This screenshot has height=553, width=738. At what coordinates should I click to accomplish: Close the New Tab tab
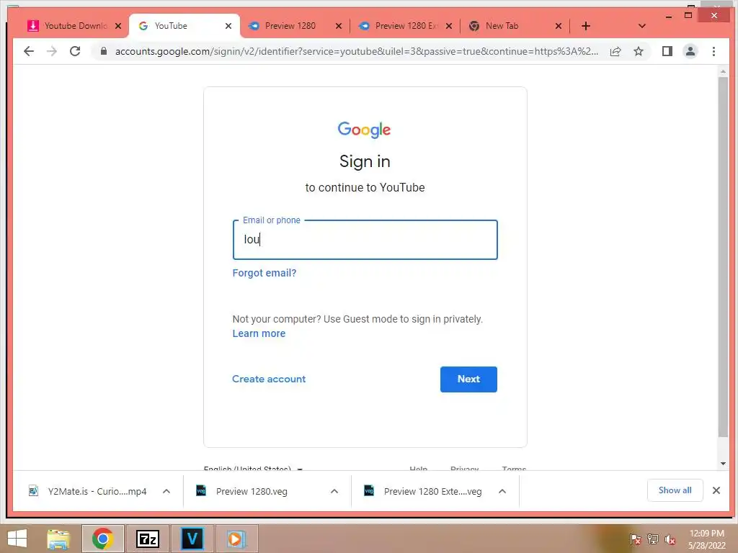559,26
